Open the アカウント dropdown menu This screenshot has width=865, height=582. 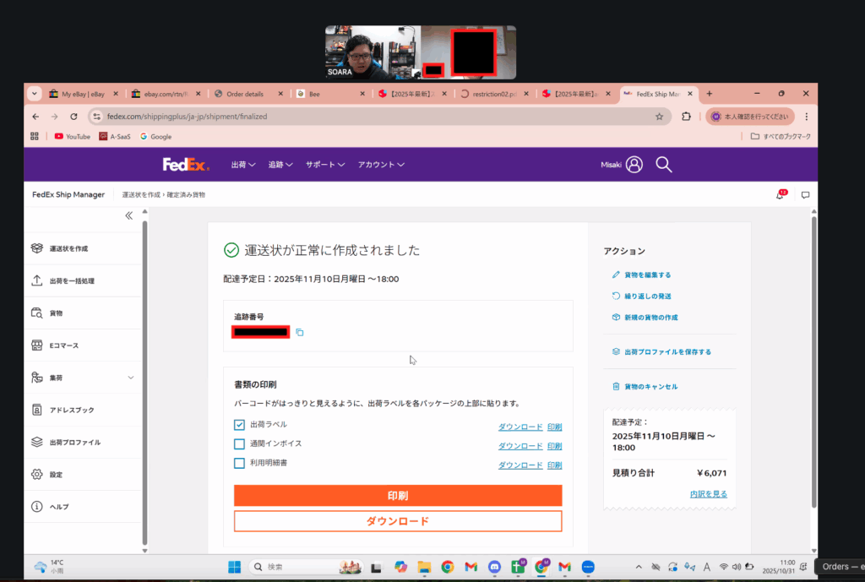[x=380, y=165]
